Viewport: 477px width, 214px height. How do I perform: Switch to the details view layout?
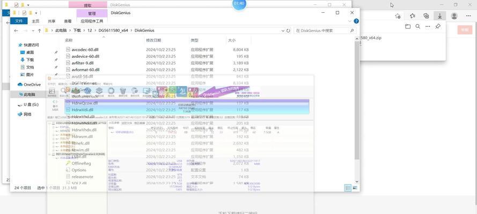coord(348,188)
